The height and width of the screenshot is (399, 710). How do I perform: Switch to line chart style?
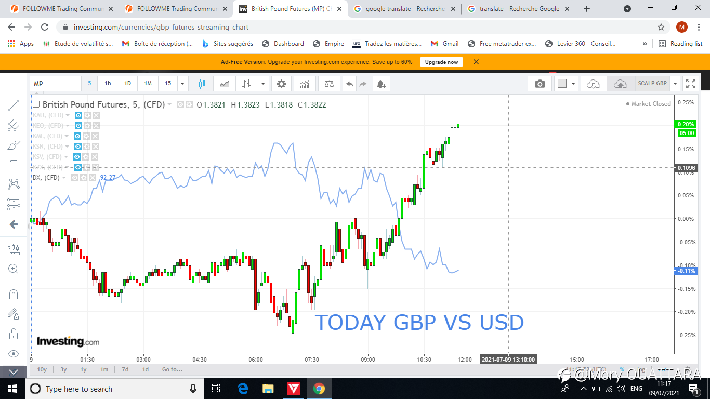225,84
